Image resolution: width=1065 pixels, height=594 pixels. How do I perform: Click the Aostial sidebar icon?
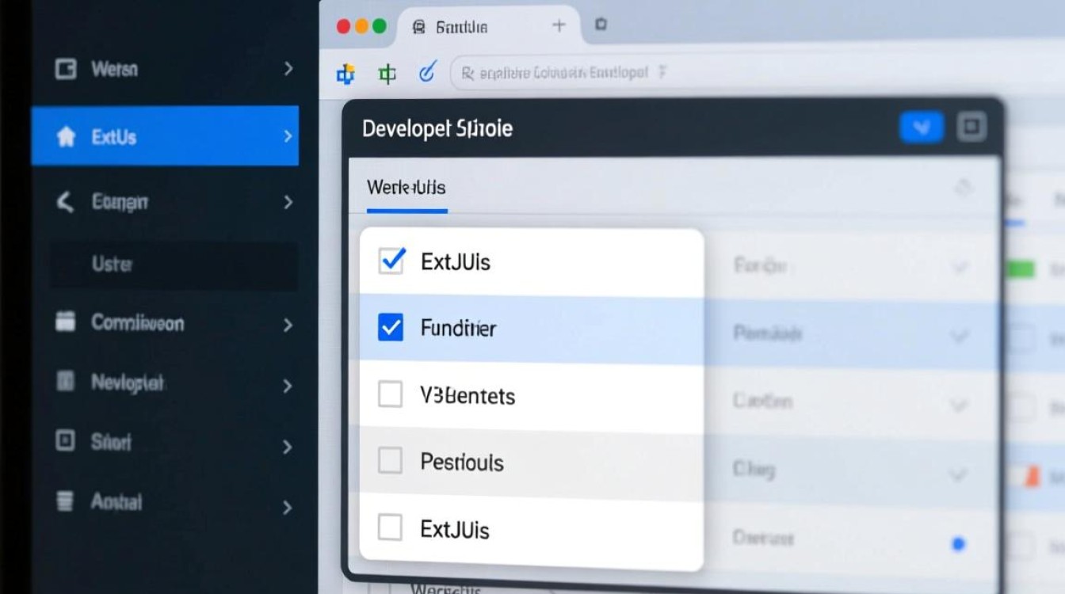[x=66, y=501]
